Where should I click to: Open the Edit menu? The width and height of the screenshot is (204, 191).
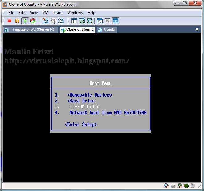tap(22, 13)
